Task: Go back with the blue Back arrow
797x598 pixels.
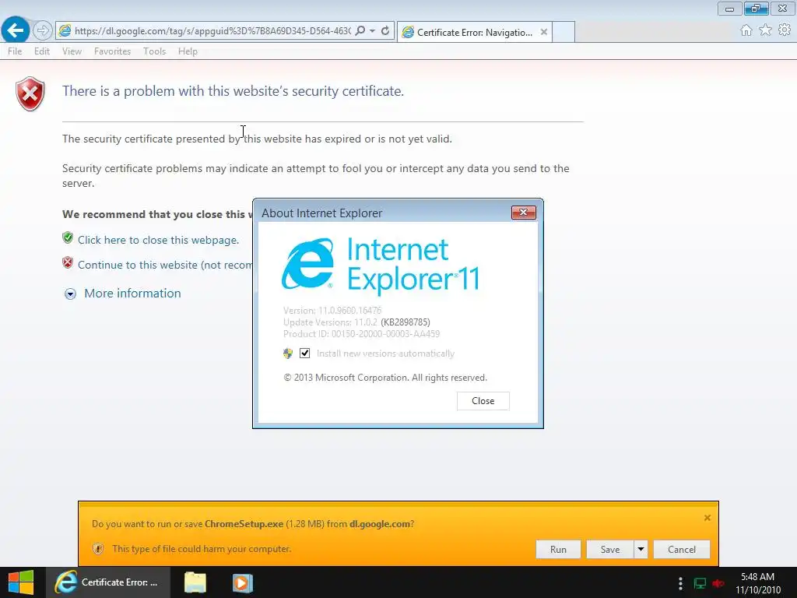Action: point(16,30)
